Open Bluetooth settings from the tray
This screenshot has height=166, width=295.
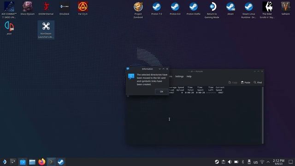click(x=243, y=162)
